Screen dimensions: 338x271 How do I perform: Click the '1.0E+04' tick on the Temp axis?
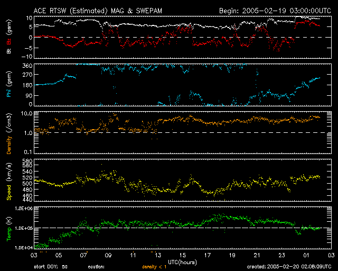24,248
